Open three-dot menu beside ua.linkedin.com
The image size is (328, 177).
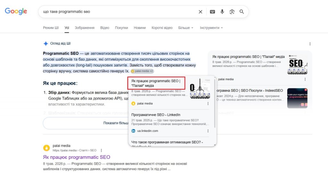point(208,131)
